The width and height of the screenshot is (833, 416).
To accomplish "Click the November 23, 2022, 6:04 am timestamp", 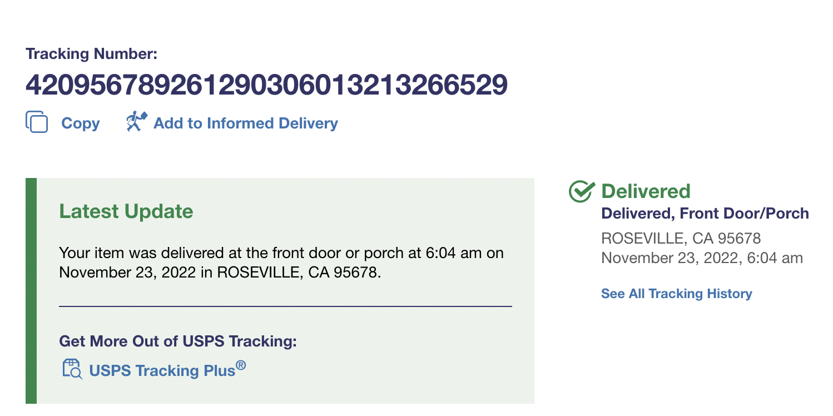I will pos(702,258).
